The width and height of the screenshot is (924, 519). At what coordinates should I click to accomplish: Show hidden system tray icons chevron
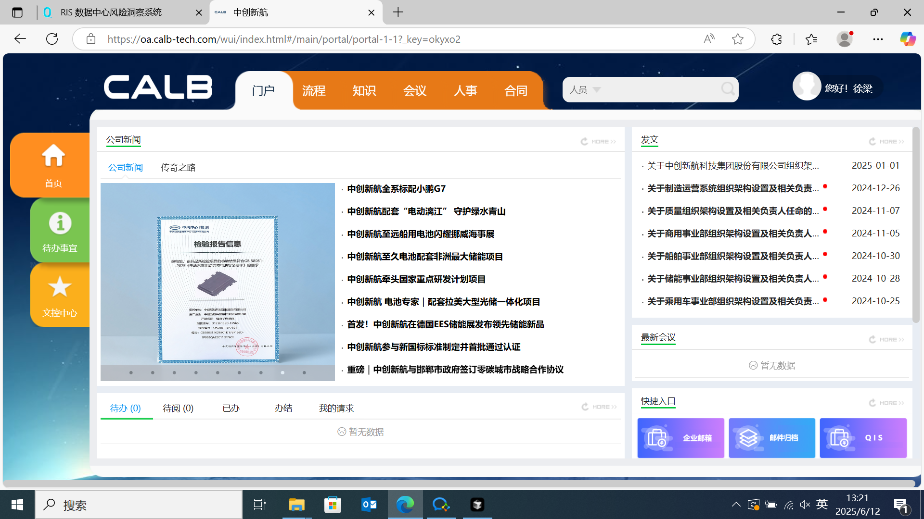[736, 505]
